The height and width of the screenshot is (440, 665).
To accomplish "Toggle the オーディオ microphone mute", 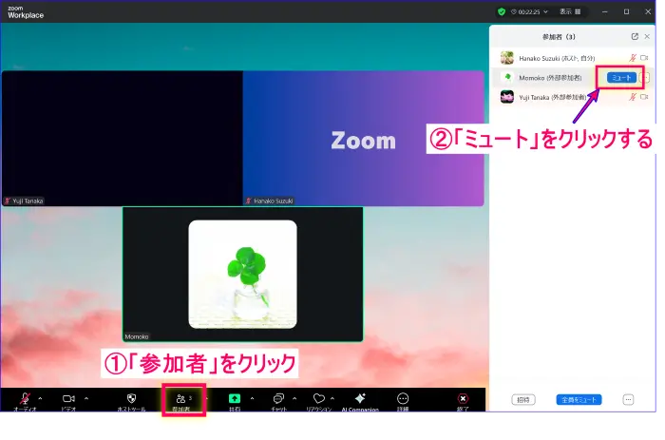I will pos(24,399).
